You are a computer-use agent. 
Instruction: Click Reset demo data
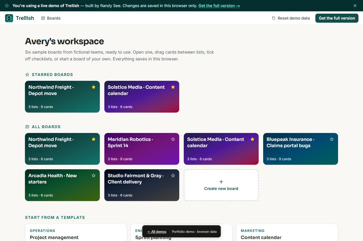coord(291,18)
